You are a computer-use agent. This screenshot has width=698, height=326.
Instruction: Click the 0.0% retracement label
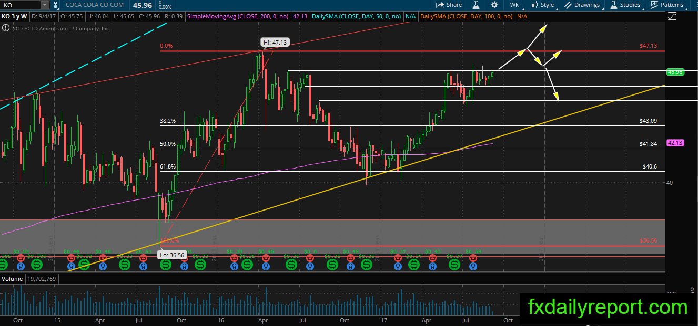tap(166, 46)
